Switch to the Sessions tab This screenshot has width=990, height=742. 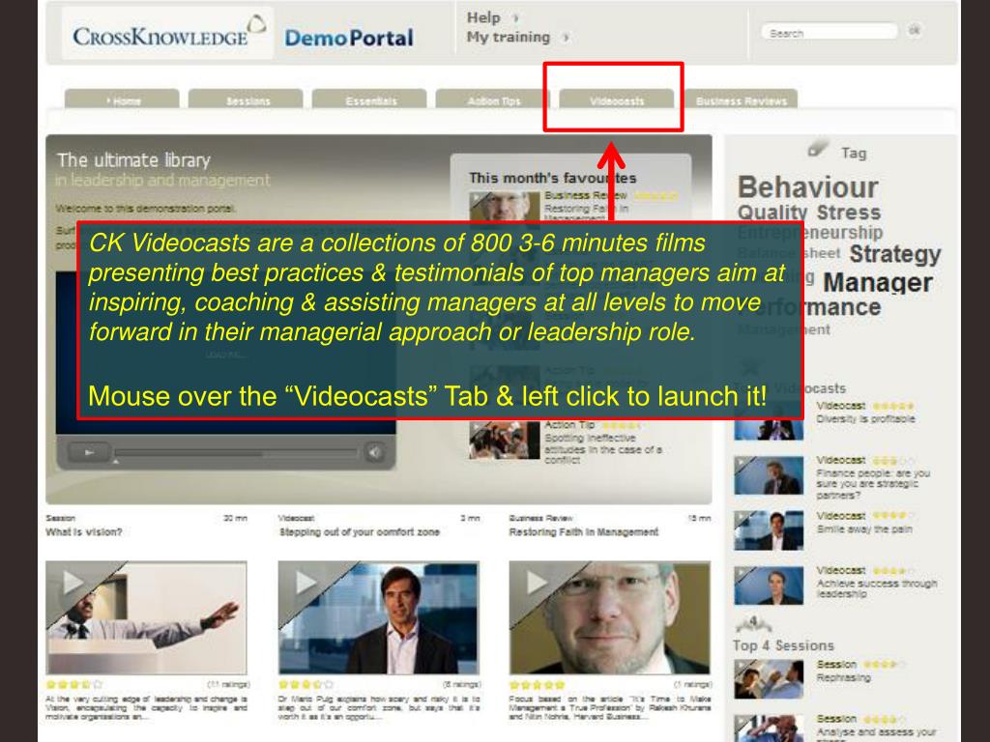click(x=246, y=100)
